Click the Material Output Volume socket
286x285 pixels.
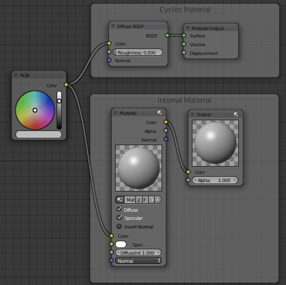point(184,44)
